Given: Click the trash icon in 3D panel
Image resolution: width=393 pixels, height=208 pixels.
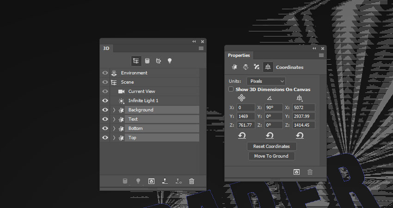Looking at the screenshot, I should [191, 181].
